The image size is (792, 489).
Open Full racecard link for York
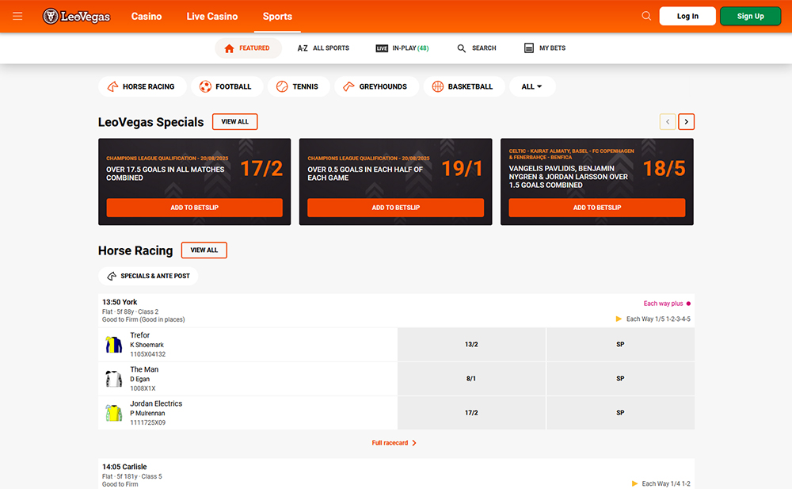pyautogui.click(x=394, y=443)
